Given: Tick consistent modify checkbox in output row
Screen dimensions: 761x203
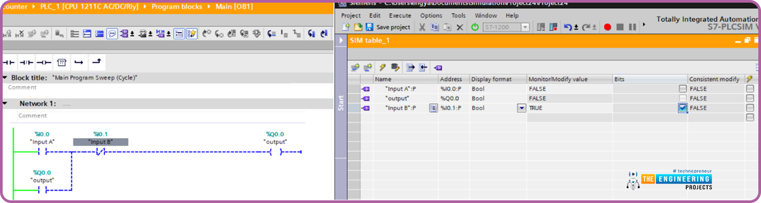Looking at the screenshot, I should [750, 98].
